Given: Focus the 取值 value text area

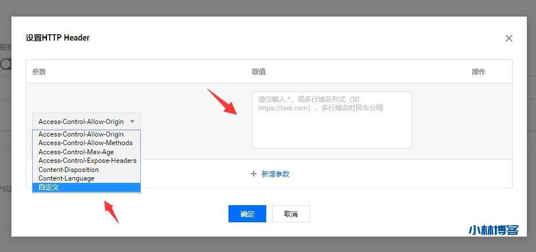Looking at the screenshot, I should point(332,120).
